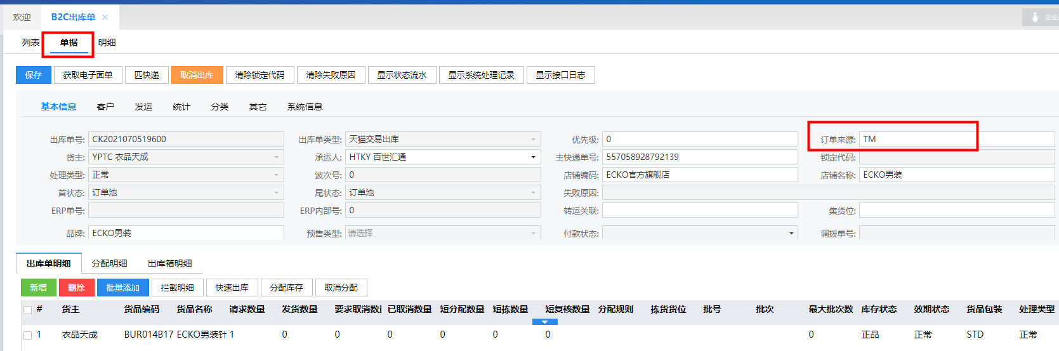Viewport: 1059px width, 351px height.
Task: Switch to the 明细 tab
Action: coord(107,43)
